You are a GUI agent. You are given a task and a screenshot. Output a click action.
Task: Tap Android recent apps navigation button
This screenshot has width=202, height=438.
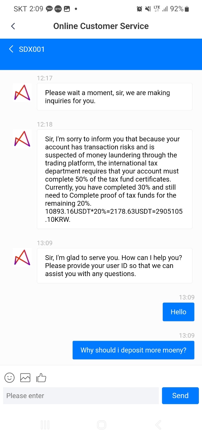pos(45,425)
